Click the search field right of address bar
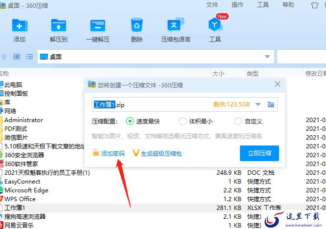Viewport: 326px width, 229px height. [302, 57]
